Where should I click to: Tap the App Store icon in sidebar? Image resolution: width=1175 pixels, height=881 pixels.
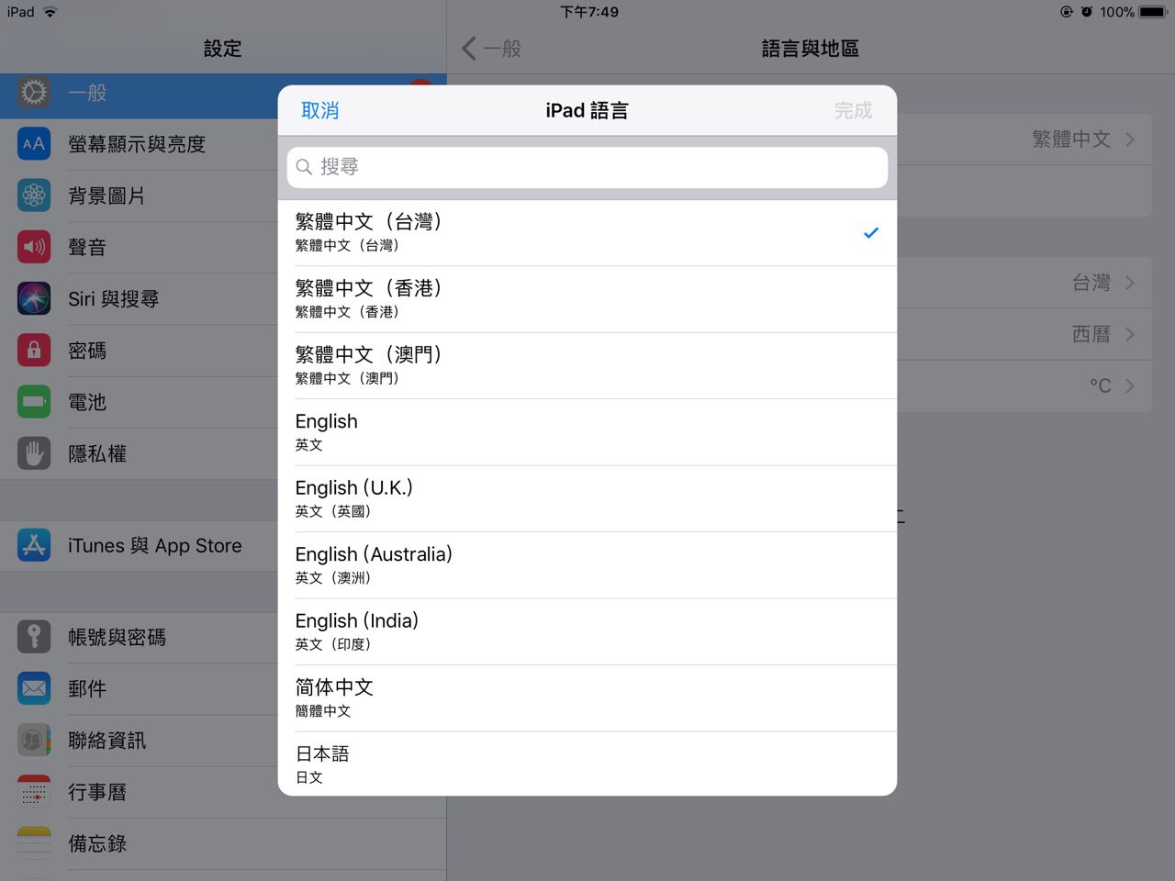(x=34, y=545)
